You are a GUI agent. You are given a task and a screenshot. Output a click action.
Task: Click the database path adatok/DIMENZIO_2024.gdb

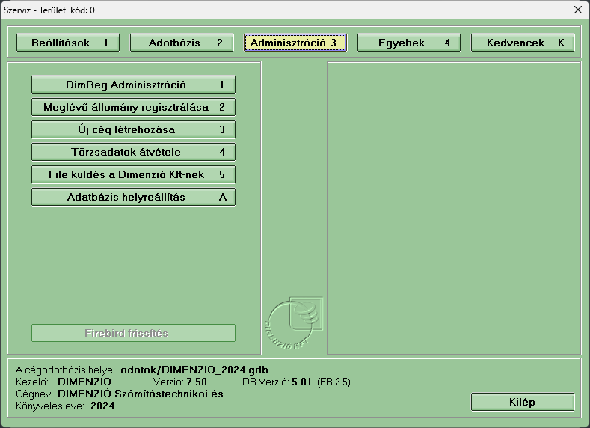[x=194, y=370]
